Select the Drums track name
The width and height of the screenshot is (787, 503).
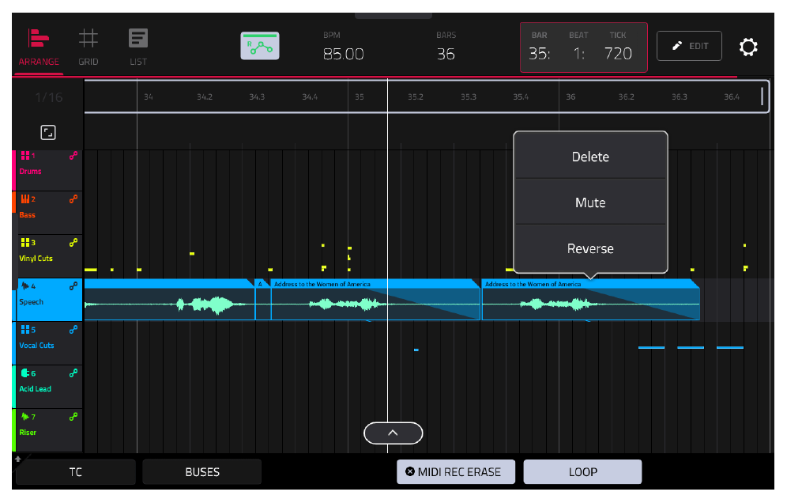[30, 172]
